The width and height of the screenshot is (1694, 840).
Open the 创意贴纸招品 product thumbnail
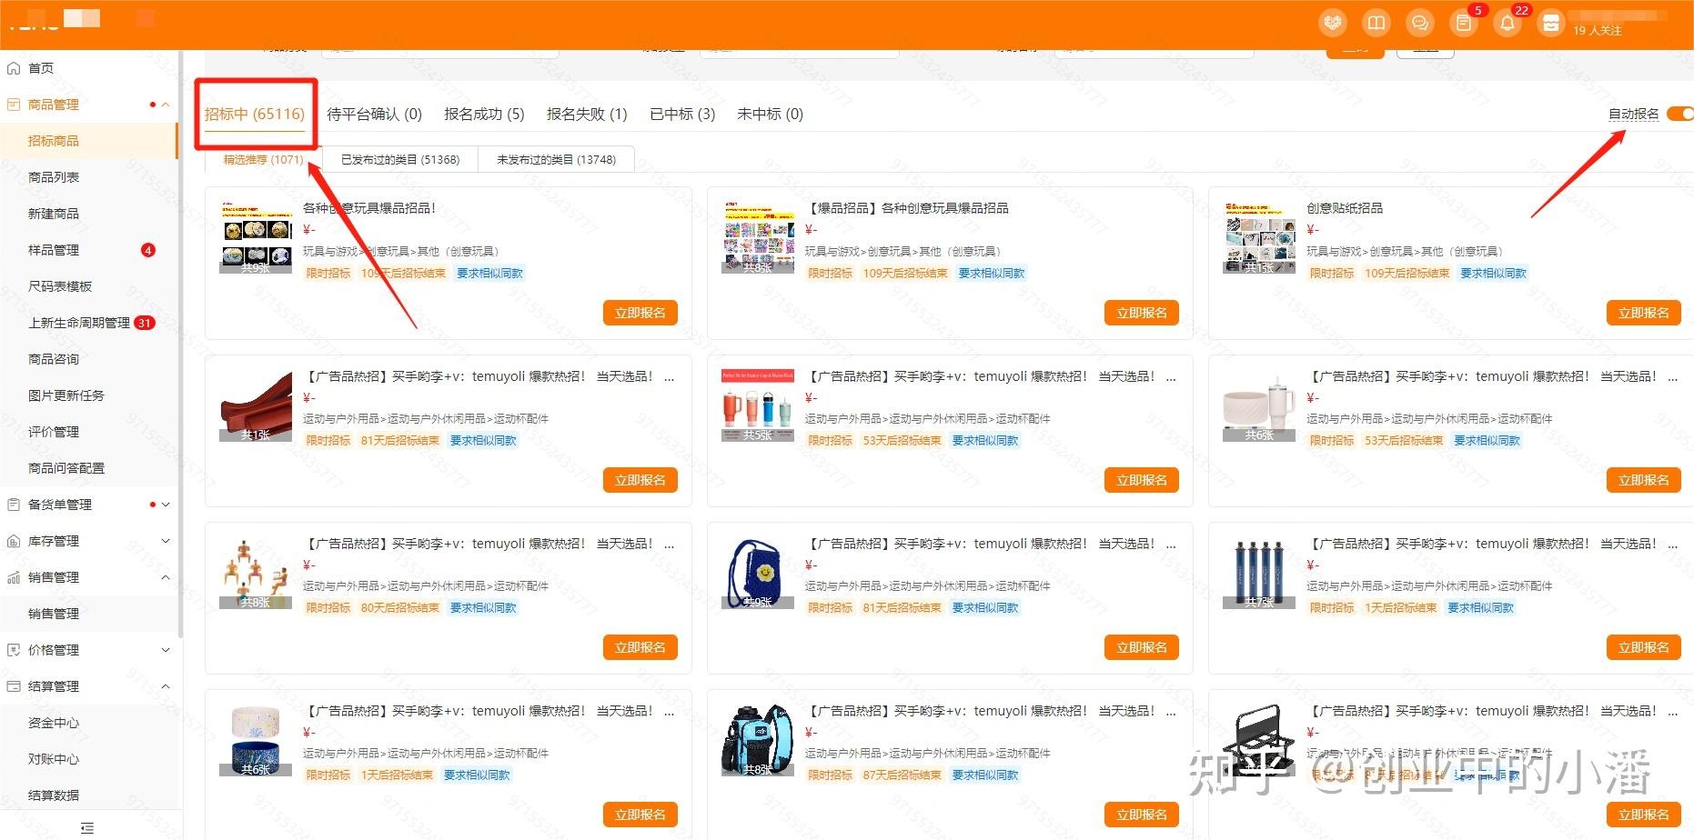pos(1259,238)
